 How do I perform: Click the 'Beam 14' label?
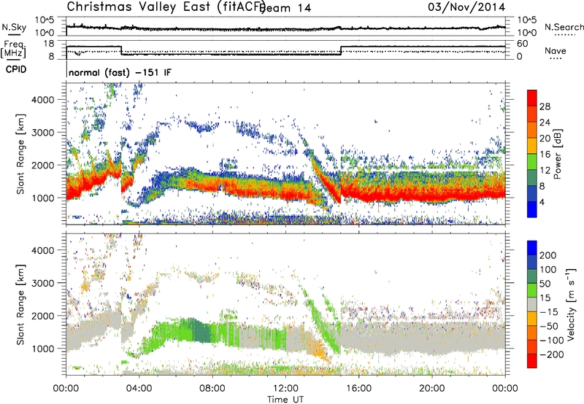point(286,8)
